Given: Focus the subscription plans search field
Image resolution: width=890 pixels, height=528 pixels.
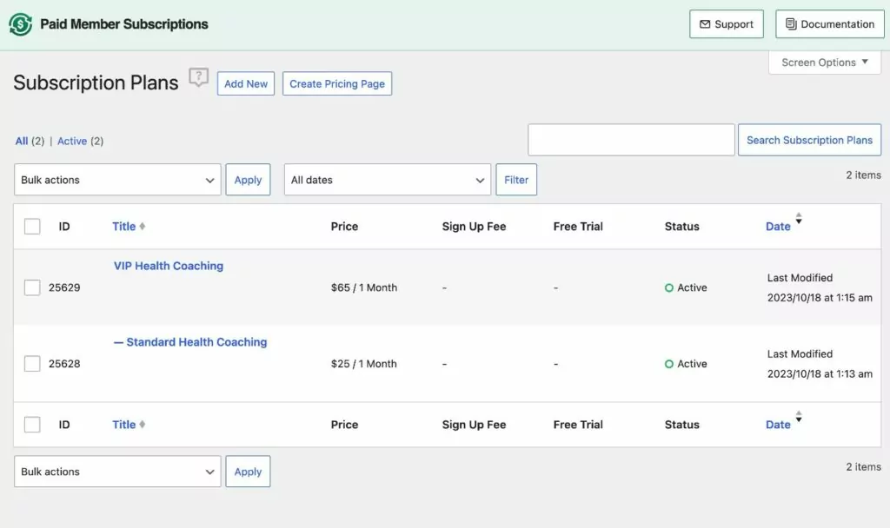Looking at the screenshot, I should coord(631,140).
